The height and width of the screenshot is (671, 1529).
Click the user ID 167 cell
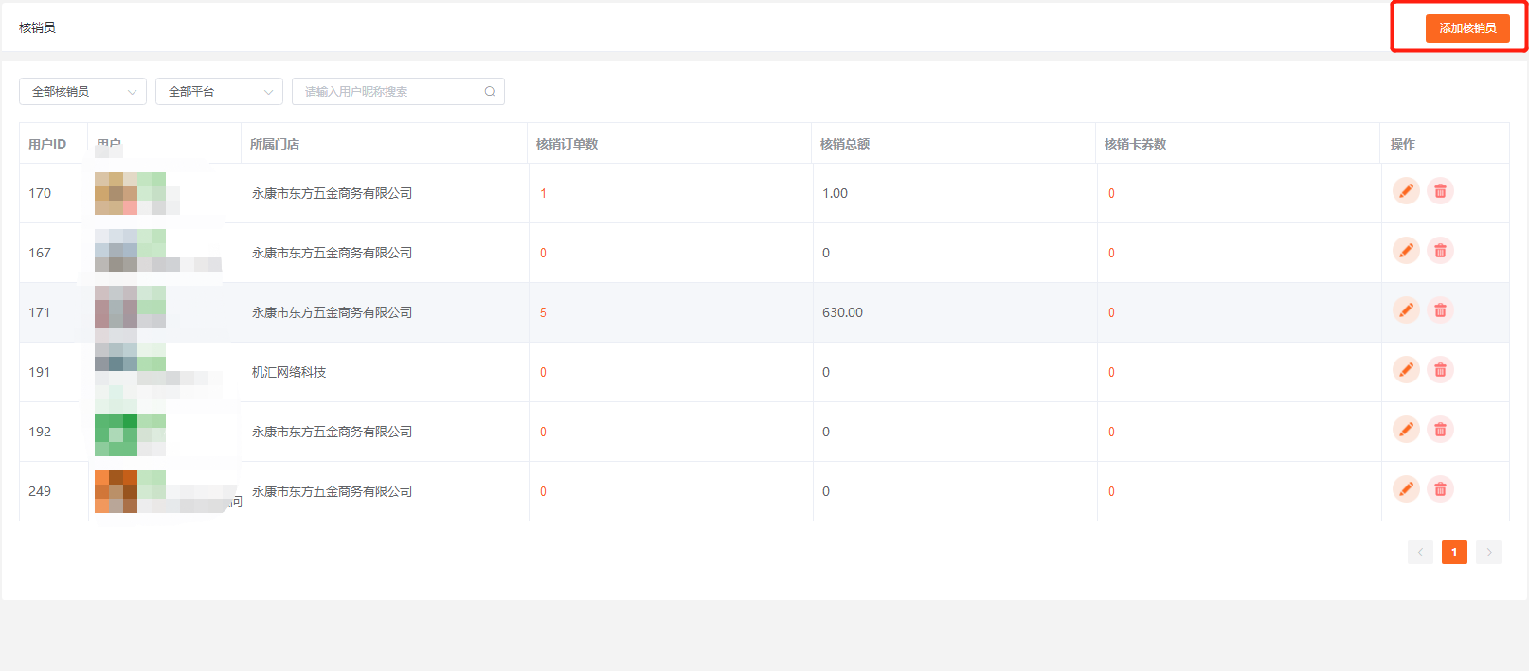pyautogui.click(x=40, y=253)
